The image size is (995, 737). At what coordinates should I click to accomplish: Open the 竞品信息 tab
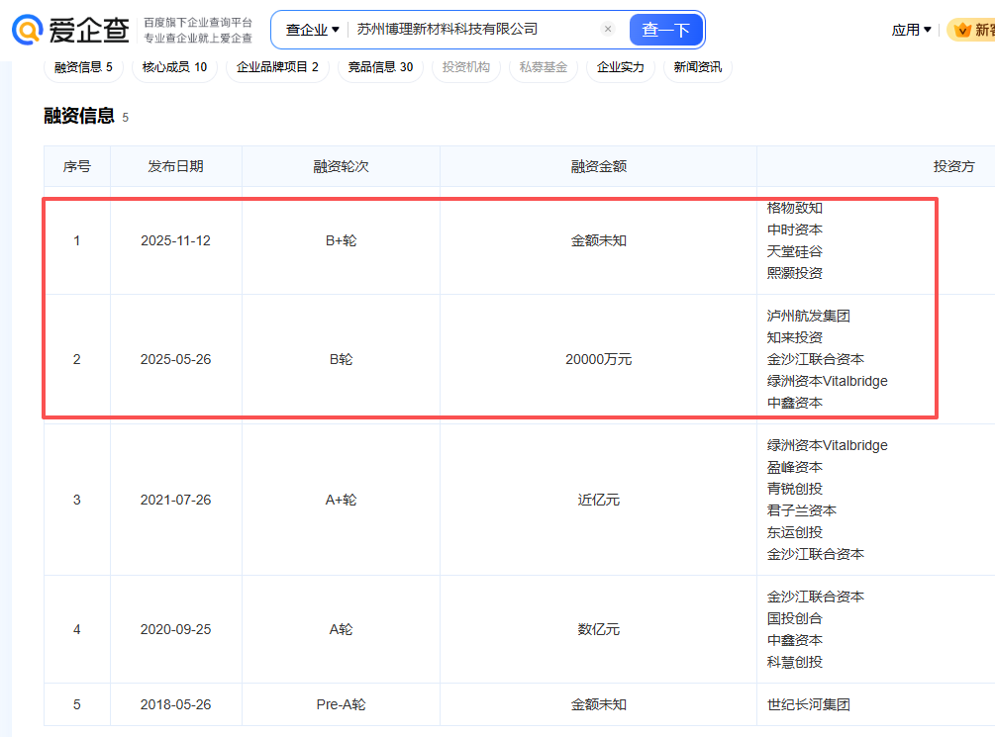click(380, 67)
